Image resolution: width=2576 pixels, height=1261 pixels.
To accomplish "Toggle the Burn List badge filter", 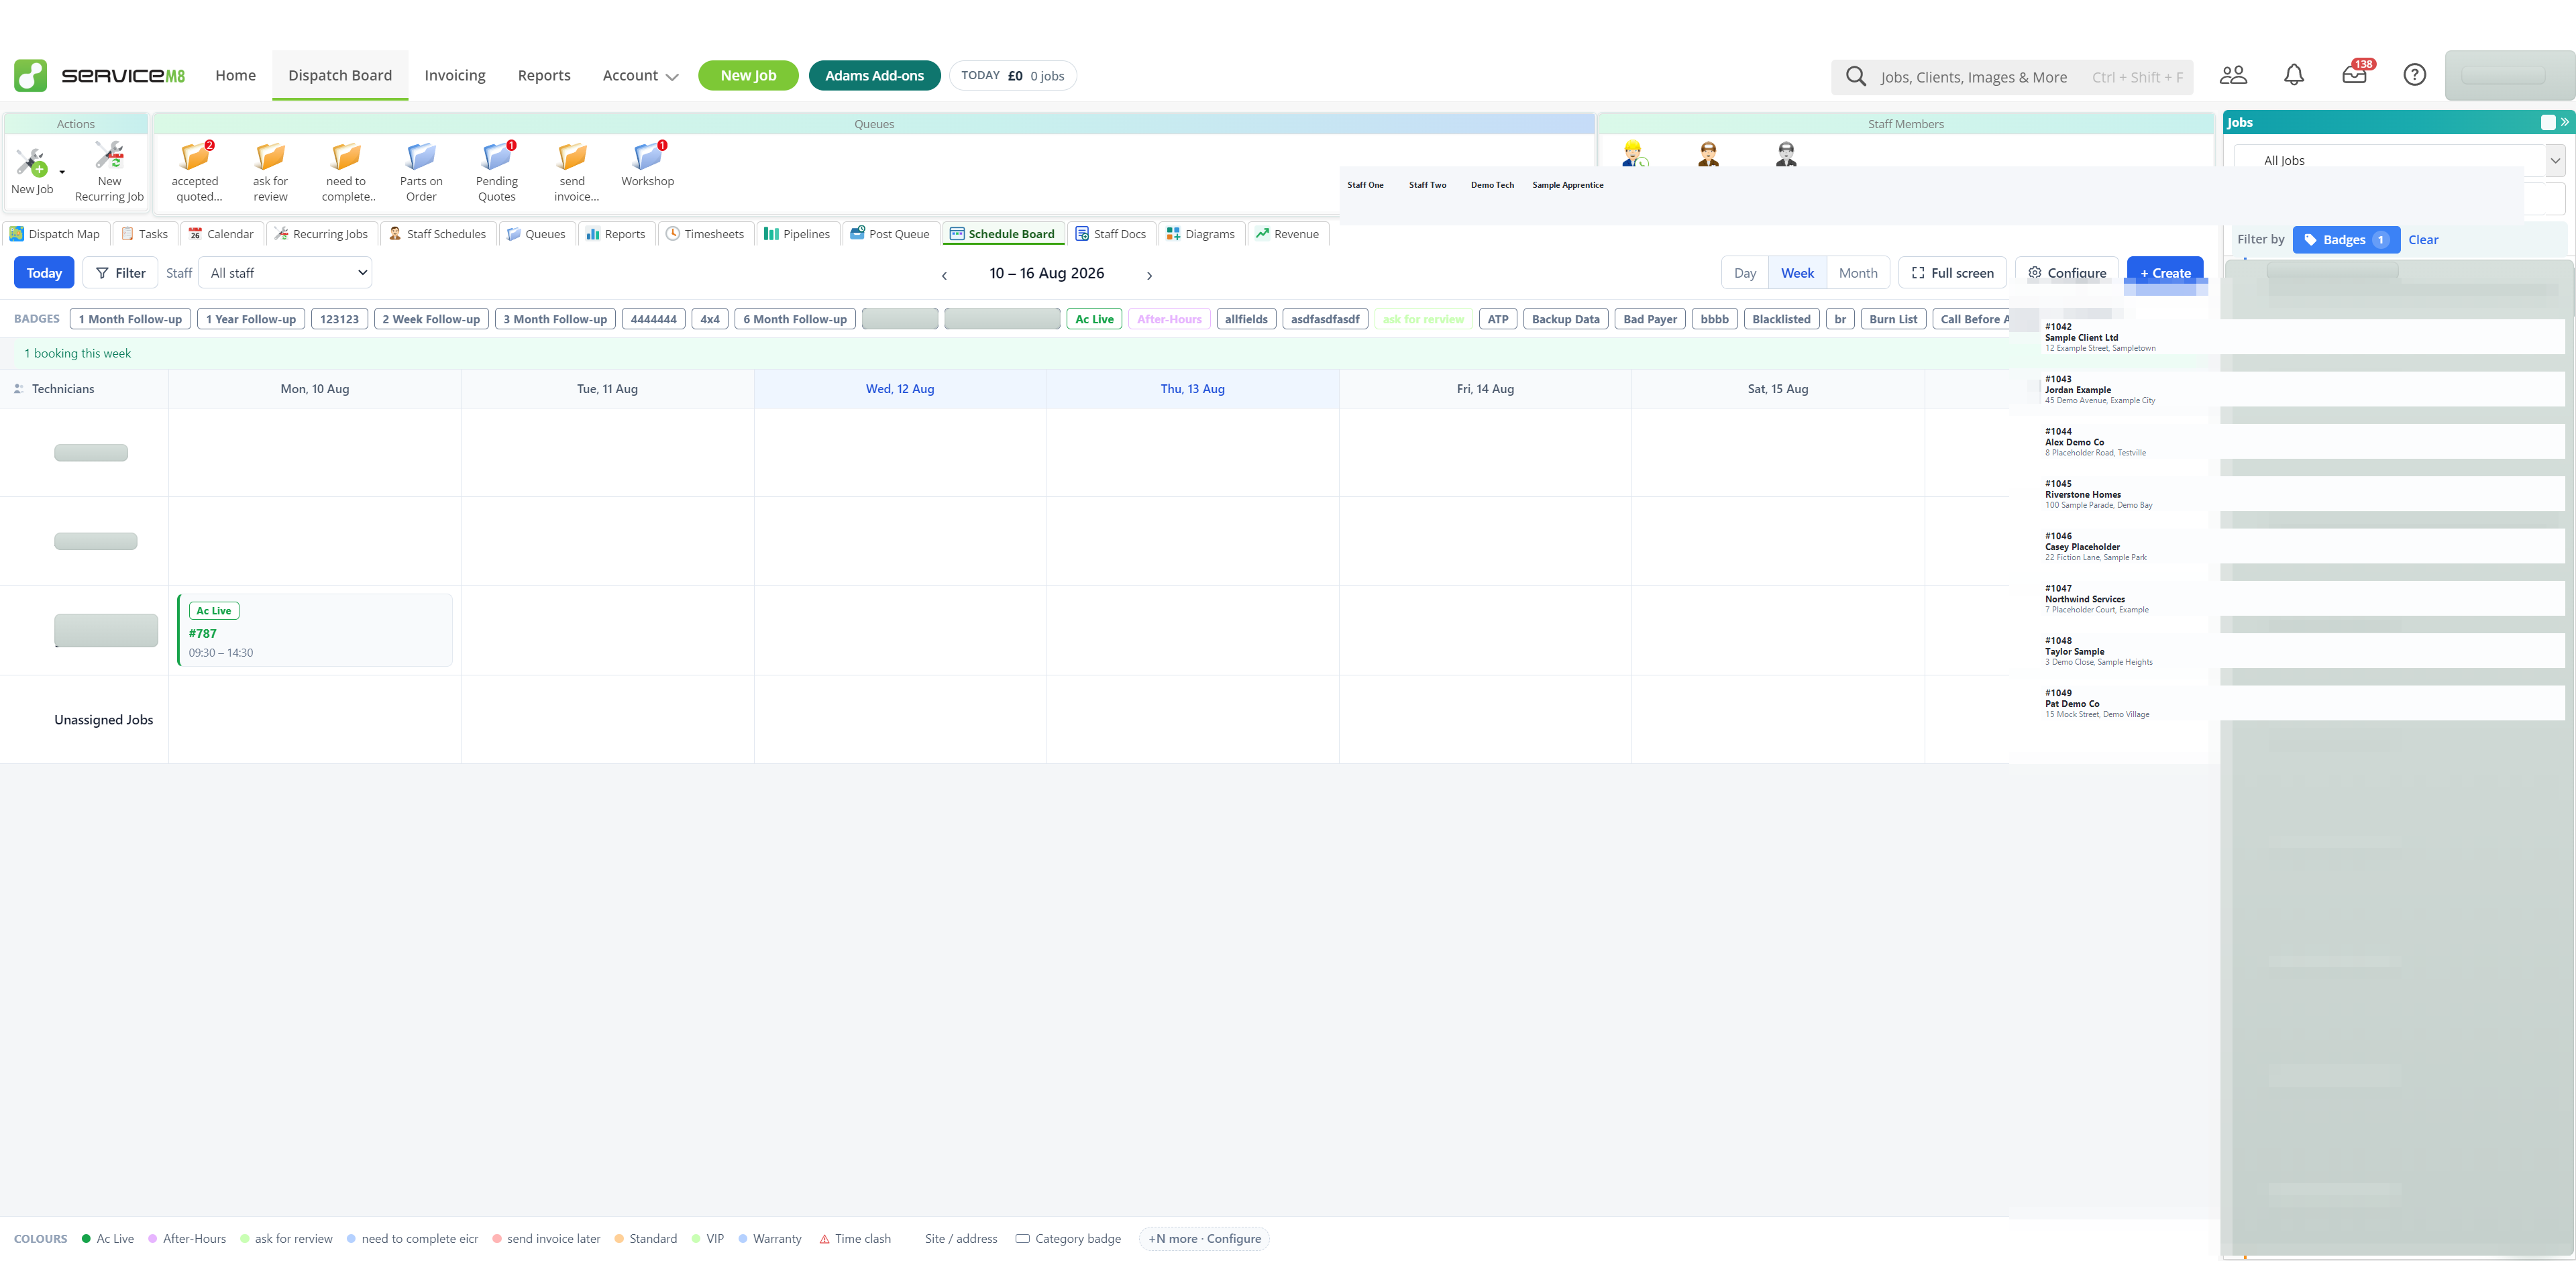I will coord(1893,319).
